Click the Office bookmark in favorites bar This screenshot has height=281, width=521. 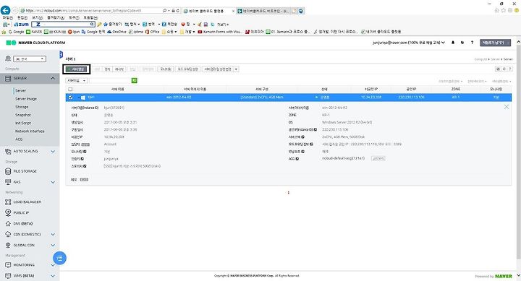coord(153,32)
